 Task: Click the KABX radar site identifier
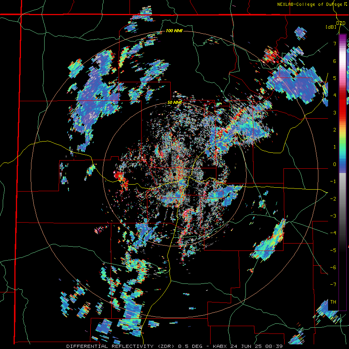tap(220, 346)
